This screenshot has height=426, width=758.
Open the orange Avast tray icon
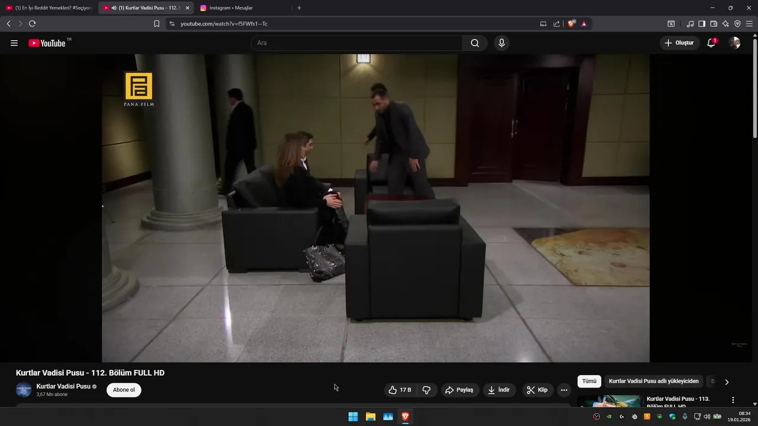click(x=647, y=417)
